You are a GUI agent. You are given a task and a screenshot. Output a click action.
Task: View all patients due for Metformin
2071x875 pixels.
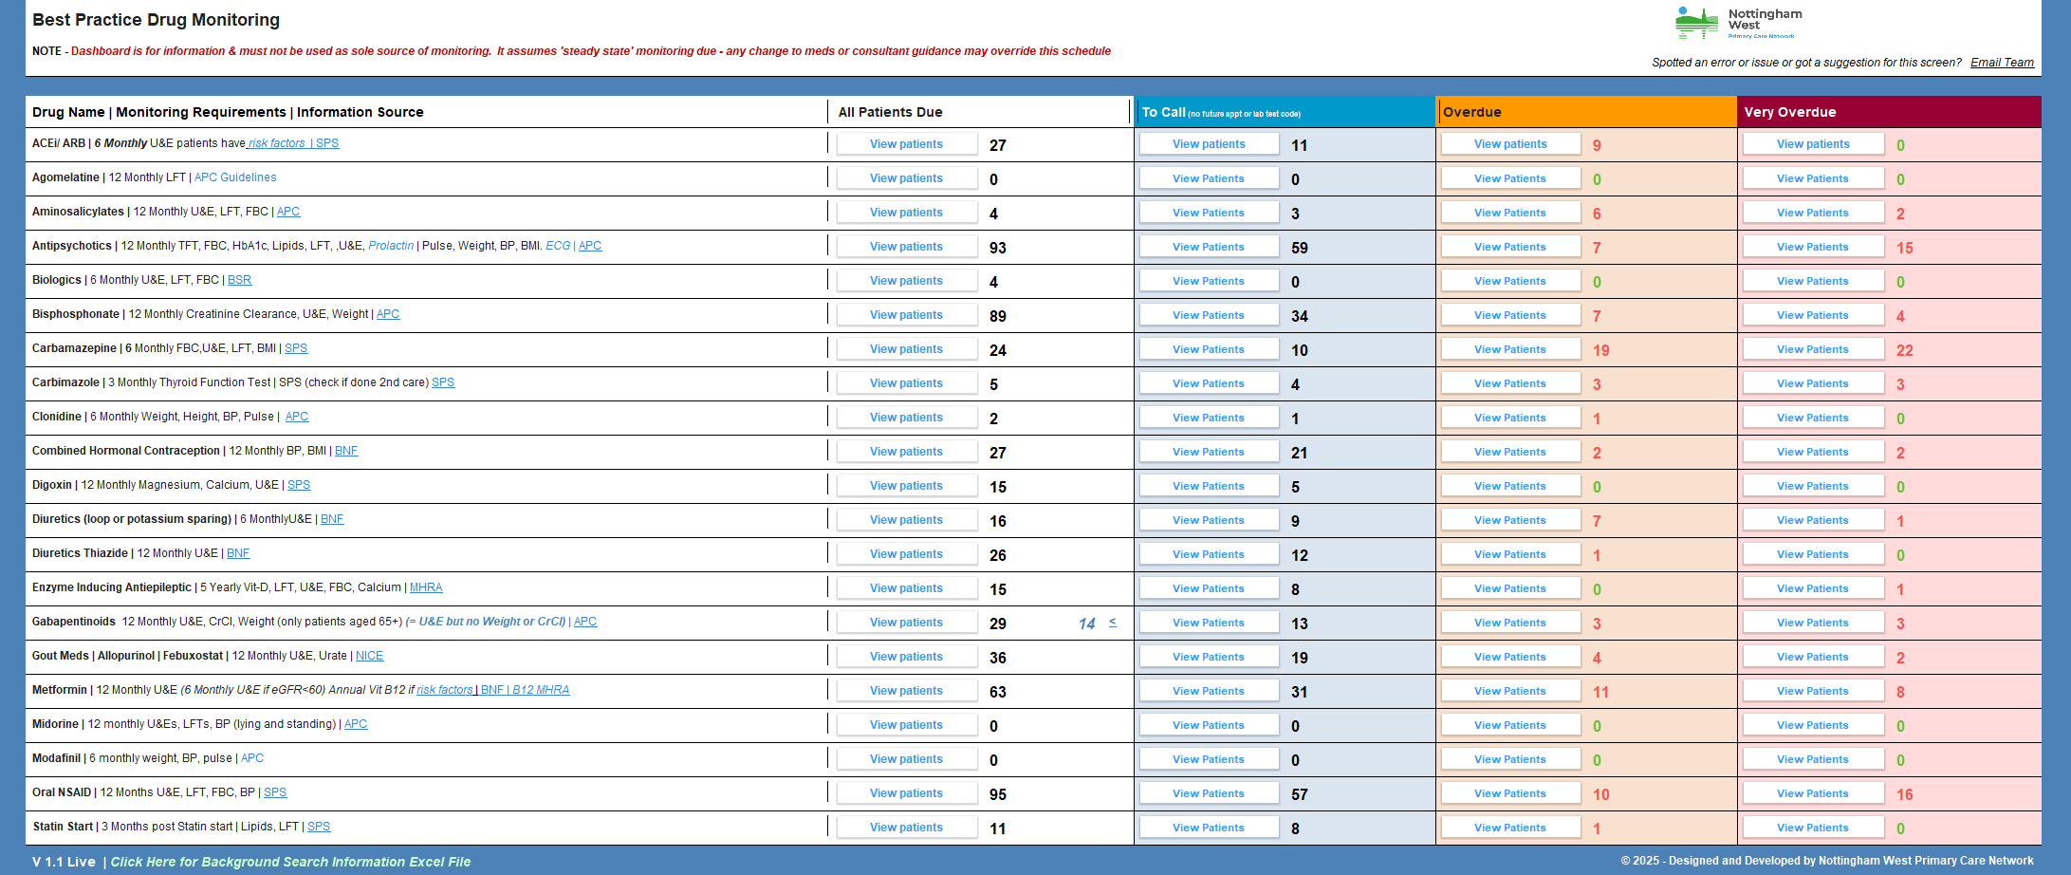pyautogui.click(x=906, y=691)
